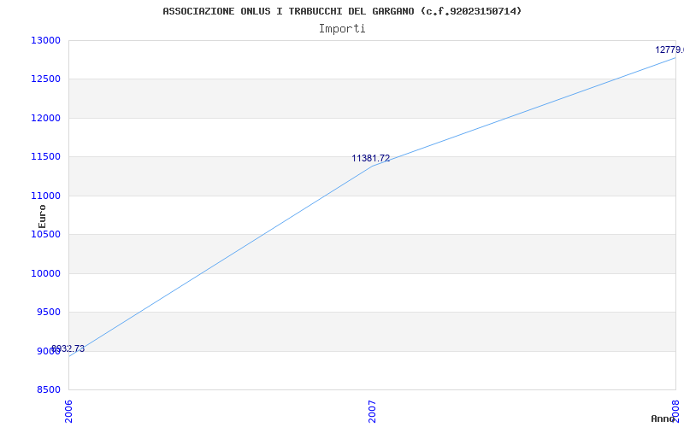Click the Euro axis title

point(42,216)
